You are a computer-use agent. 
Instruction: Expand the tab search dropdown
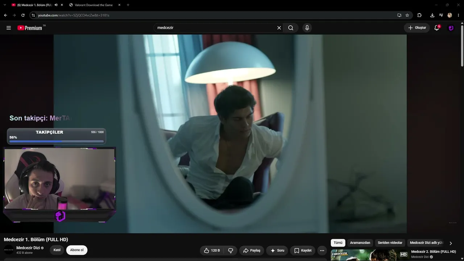tap(5, 5)
